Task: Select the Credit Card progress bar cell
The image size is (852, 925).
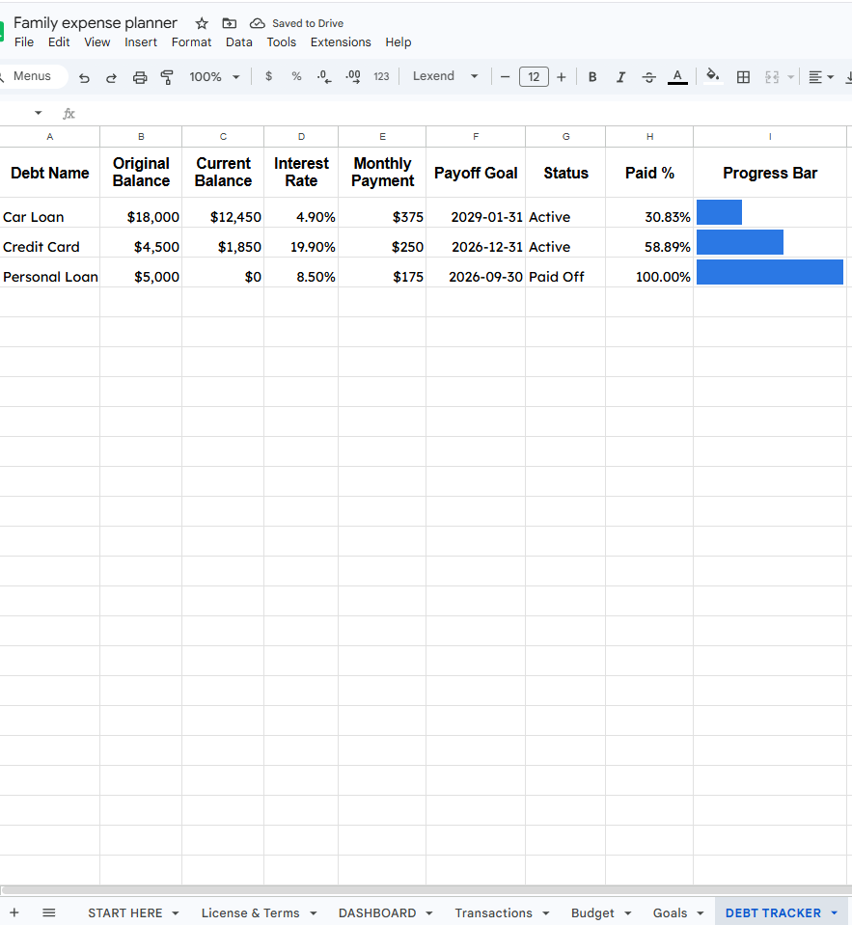Action: pyautogui.click(x=770, y=243)
